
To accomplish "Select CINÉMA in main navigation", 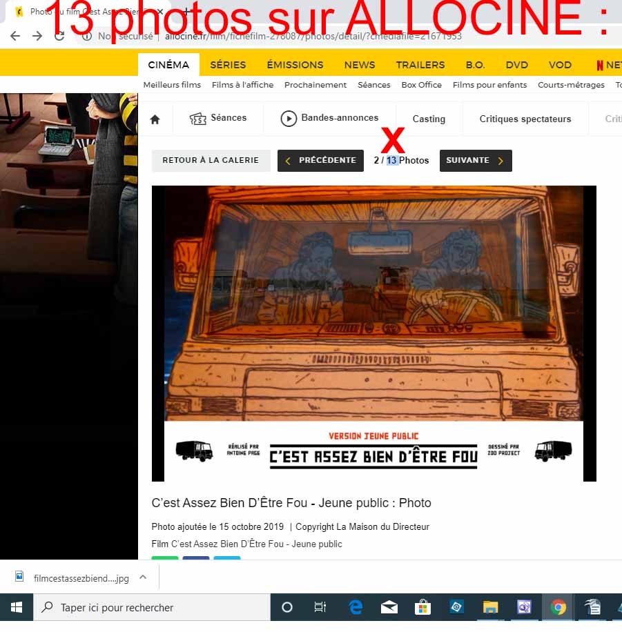I will [x=168, y=65].
